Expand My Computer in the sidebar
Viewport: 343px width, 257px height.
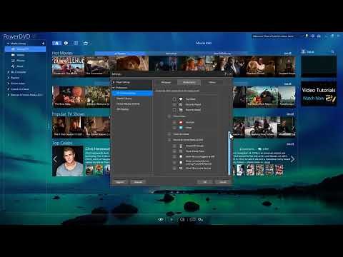point(8,72)
